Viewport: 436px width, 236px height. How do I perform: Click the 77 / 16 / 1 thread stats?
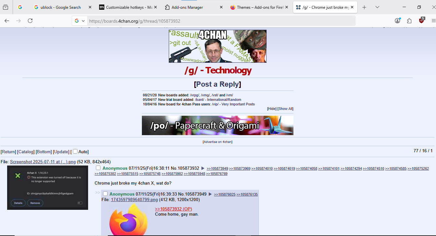point(423,151)
